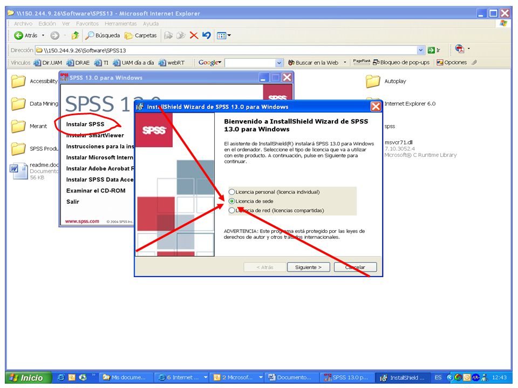Viewport: 518px width, 388px height.
Task: Expand the 6 Internet taskbar group
Action: pyautogui.click(x=206, y=377)
